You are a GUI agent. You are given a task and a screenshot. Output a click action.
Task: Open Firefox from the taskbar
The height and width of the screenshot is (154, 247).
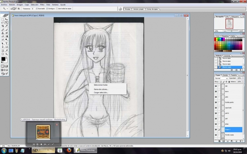(69, 150)
